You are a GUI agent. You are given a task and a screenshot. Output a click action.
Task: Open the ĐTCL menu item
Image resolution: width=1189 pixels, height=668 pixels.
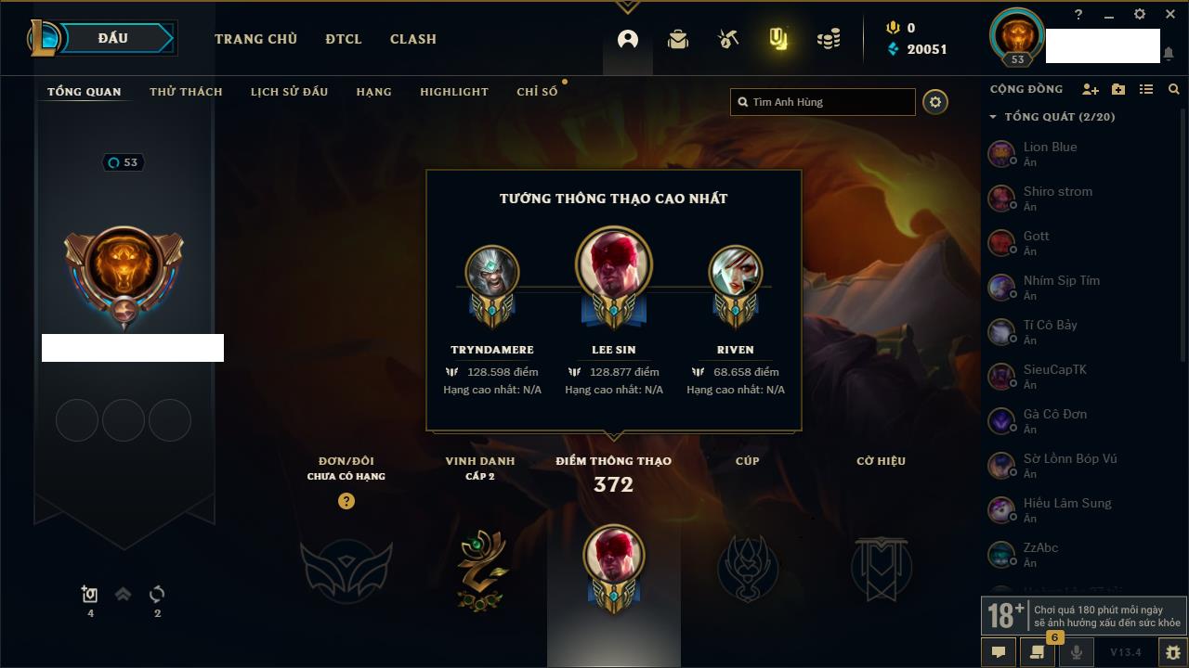344,39
